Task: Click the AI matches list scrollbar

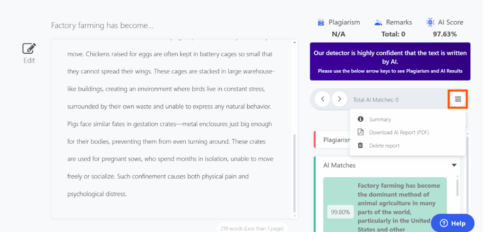Action: 457,187
